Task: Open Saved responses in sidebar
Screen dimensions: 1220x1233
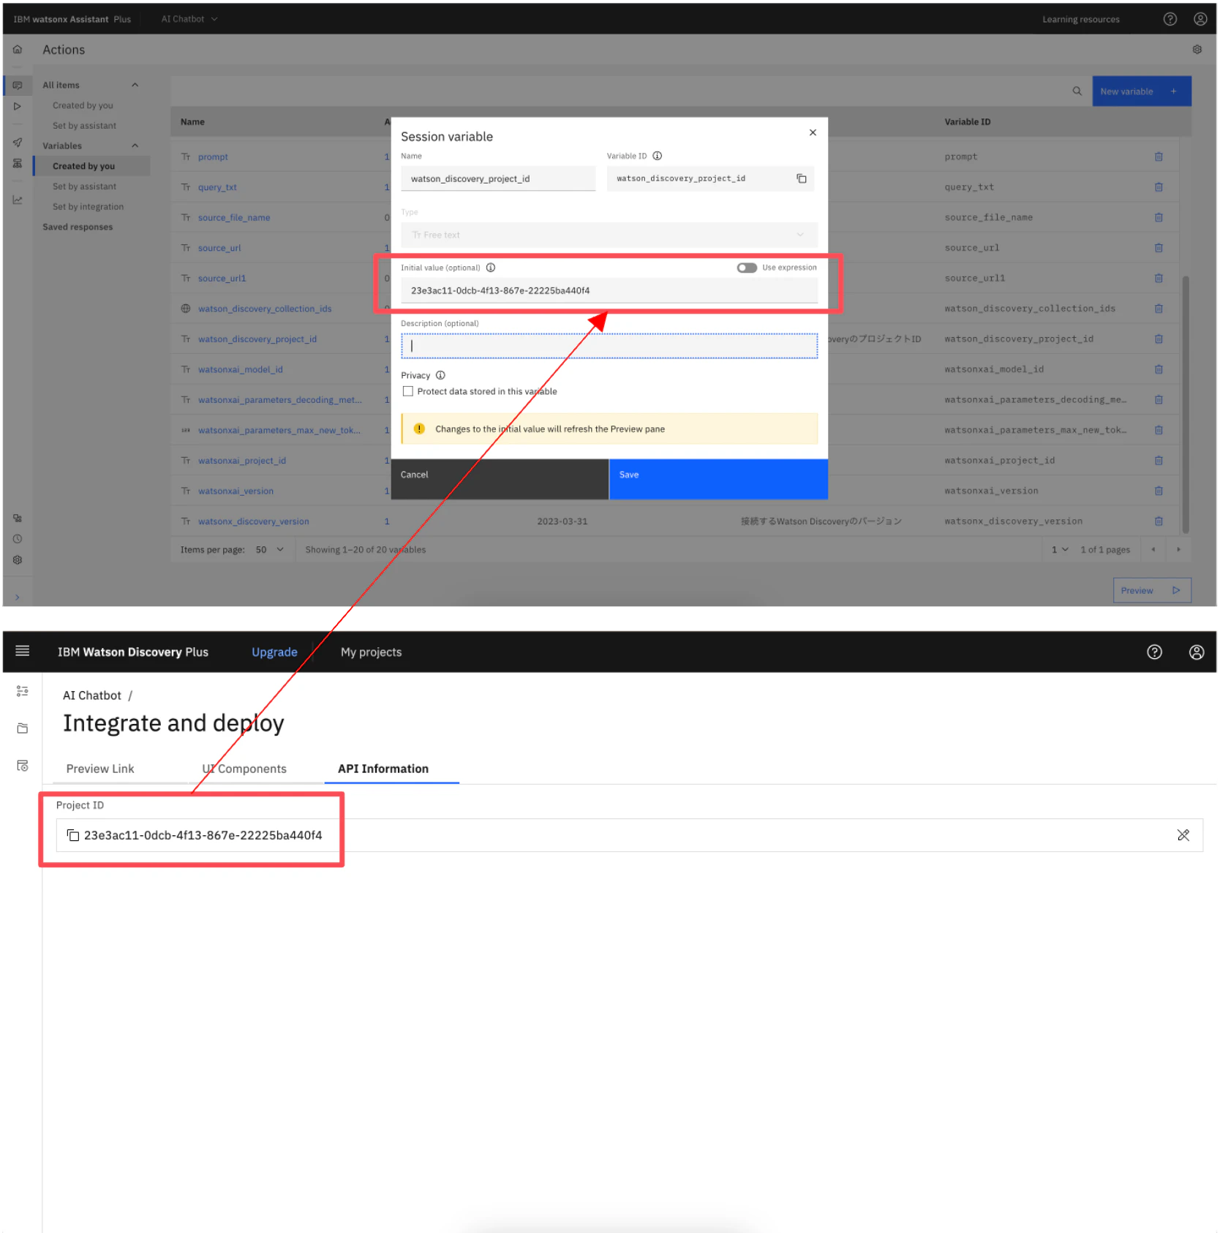Action: pyautogui.click(x=78, y=227)
